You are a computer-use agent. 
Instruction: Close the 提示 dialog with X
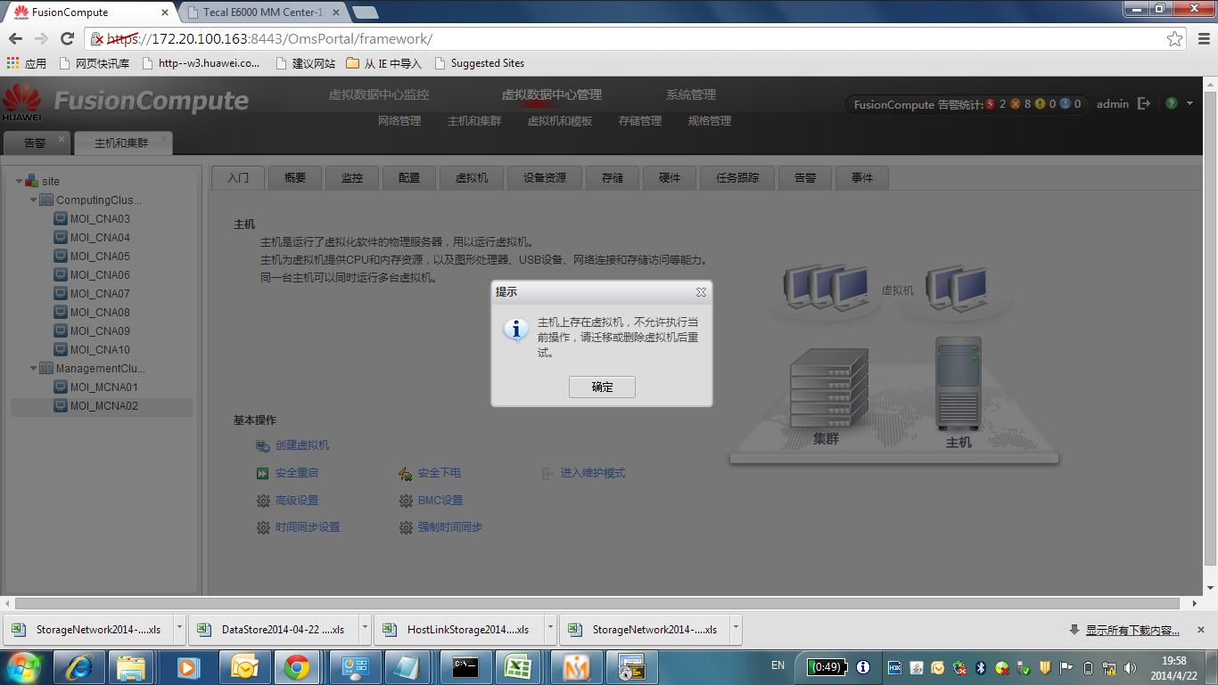click(701, 291)
